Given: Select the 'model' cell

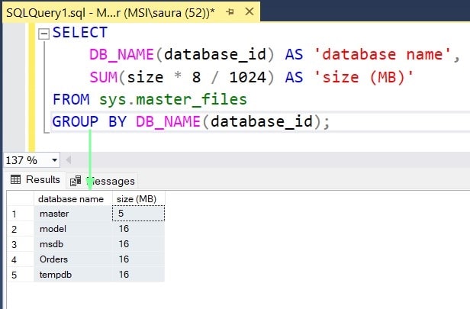Looking at the screenshot, I should [x=73, y=229].
